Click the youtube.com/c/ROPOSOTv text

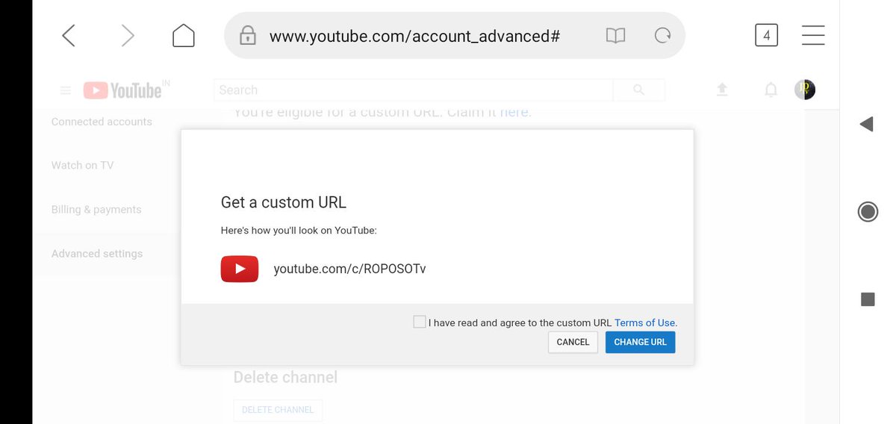point(349,269)
